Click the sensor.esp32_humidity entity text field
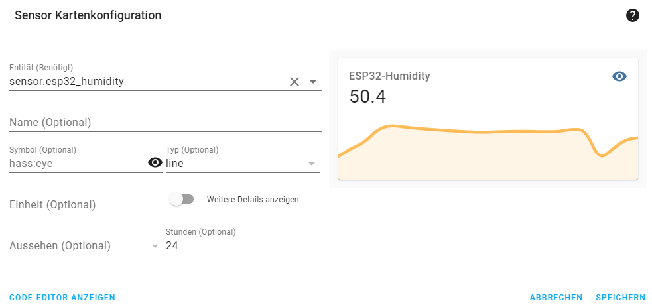Viewport: 652px width, 307px height. click(x=147, y=82)
